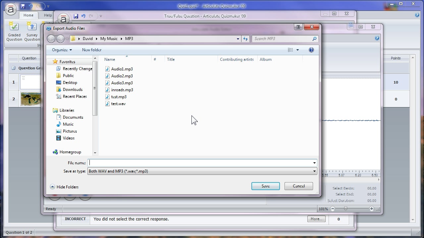Viewport: 424px width, 238px height.
Task: Click New folder button
Action: click(92, 50)
